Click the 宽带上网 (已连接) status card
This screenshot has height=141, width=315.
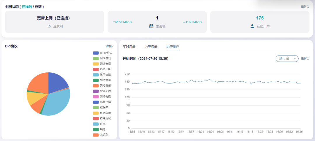pos(55,22)
